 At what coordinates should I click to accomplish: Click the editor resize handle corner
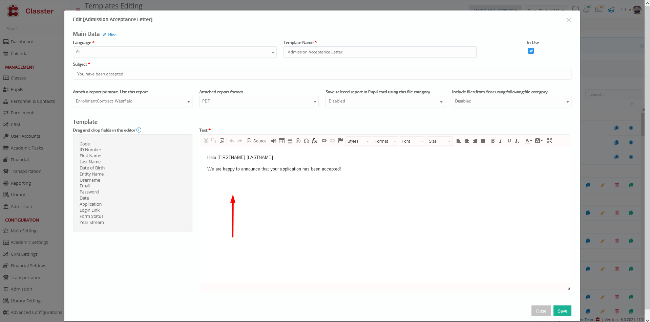point(569,289)
